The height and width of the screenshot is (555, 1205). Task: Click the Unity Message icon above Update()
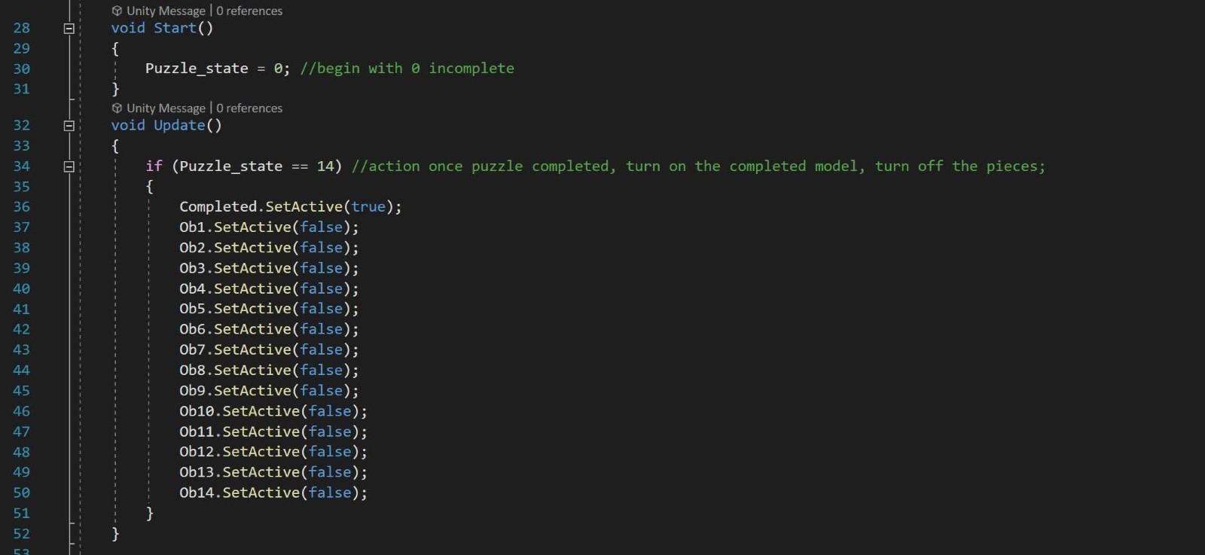117,108
